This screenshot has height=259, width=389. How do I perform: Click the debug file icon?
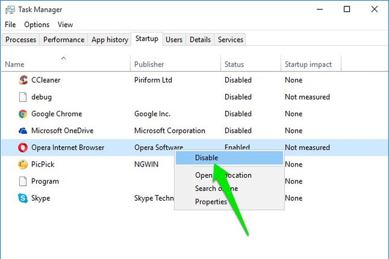pos(23,97)
